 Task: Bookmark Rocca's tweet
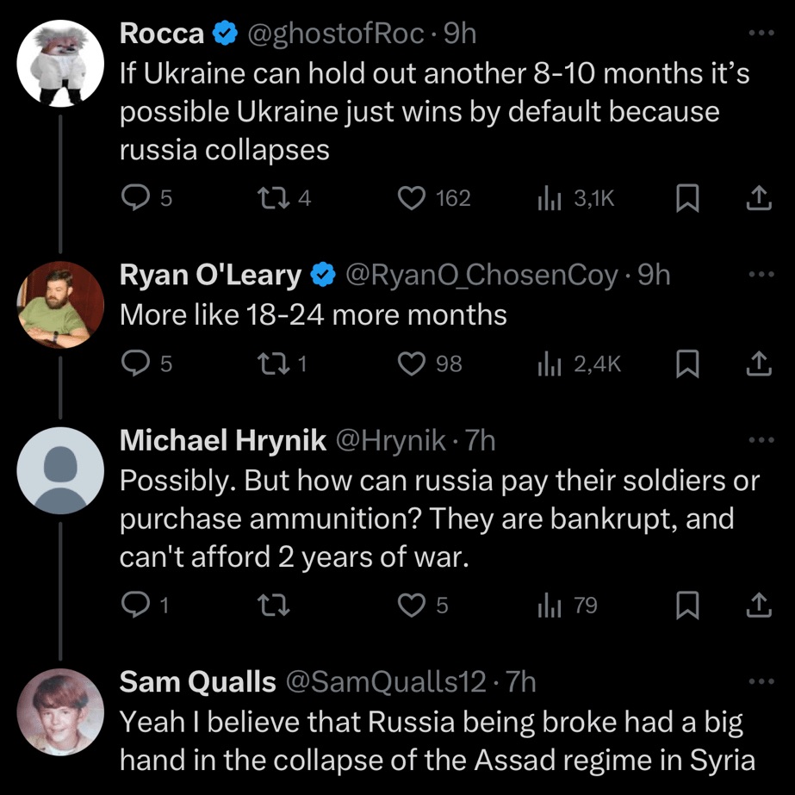[686, 199]
